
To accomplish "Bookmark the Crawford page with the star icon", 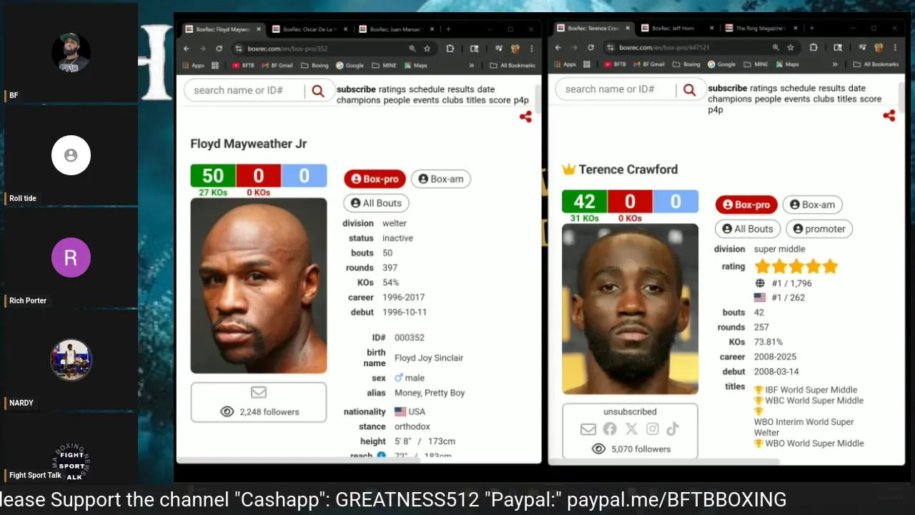I will 791,47.
